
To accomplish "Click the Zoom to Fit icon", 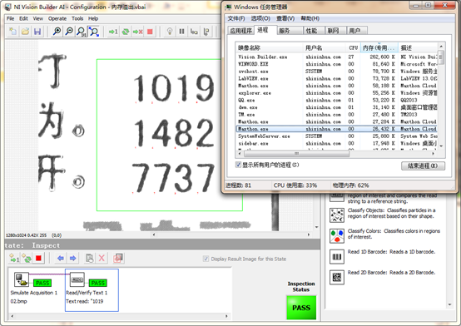I will [x=94, y=32].
